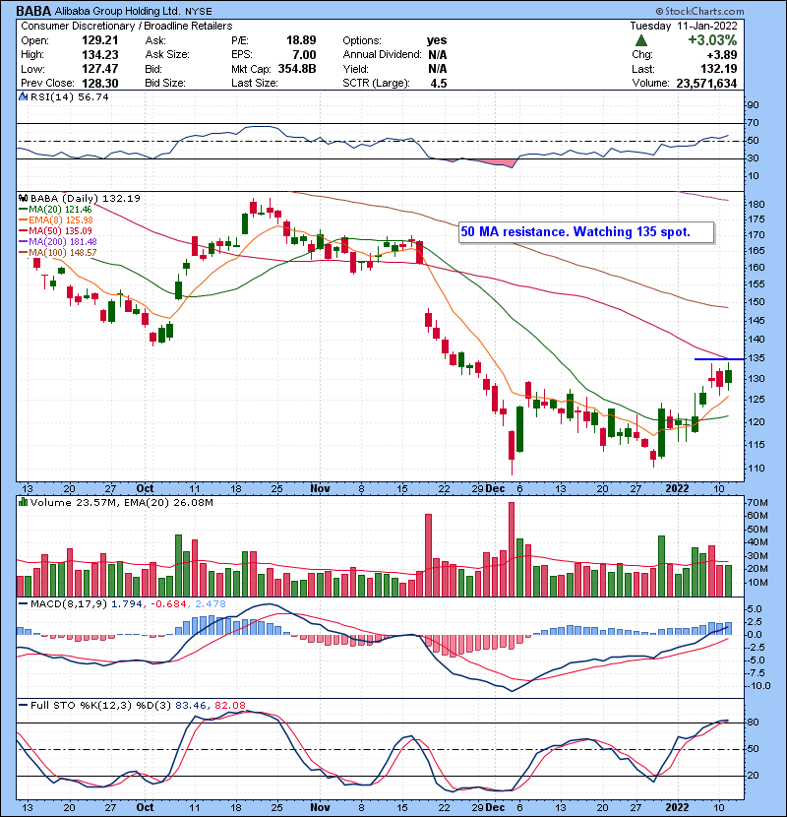Click the volume bars icon beside Volume 23.57M

23,502
